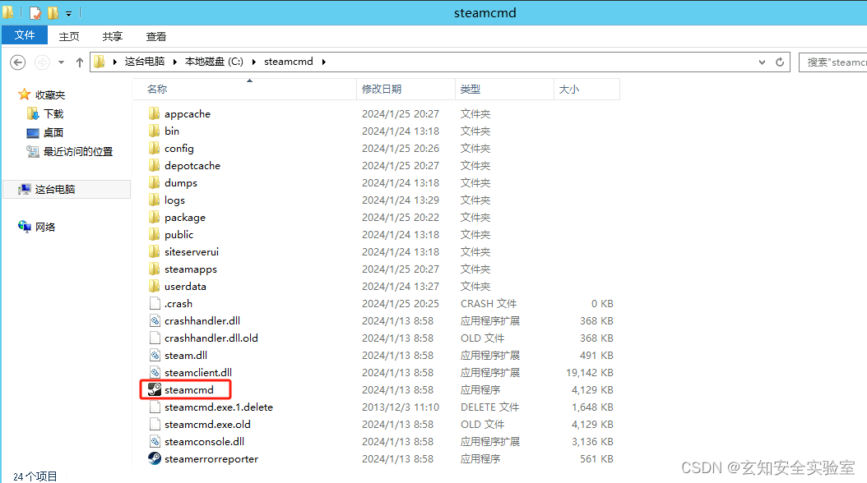
Task: Refresh the steamcmd folder view
Action: click(780, 62)
